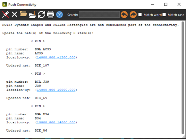Go to previous search result arrow

[x=124, y=15]
